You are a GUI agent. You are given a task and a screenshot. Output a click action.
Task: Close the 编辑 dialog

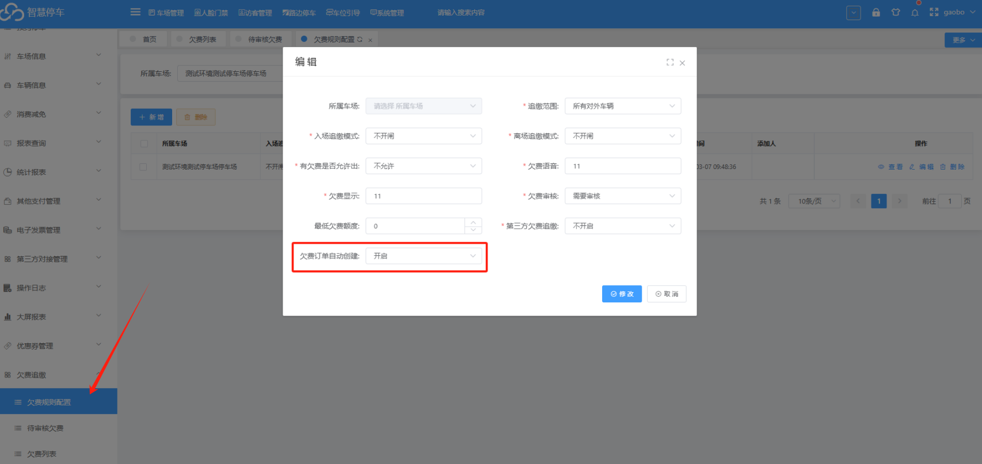pyautogui.click(x=682, y=63)
